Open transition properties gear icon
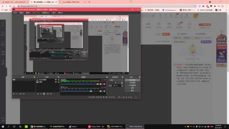The width and height of the screenshot is (229, 129). coord(122,83)
